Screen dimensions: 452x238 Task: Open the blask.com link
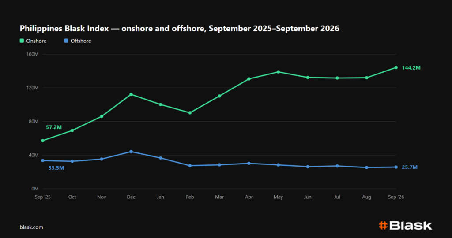point(31,227)
